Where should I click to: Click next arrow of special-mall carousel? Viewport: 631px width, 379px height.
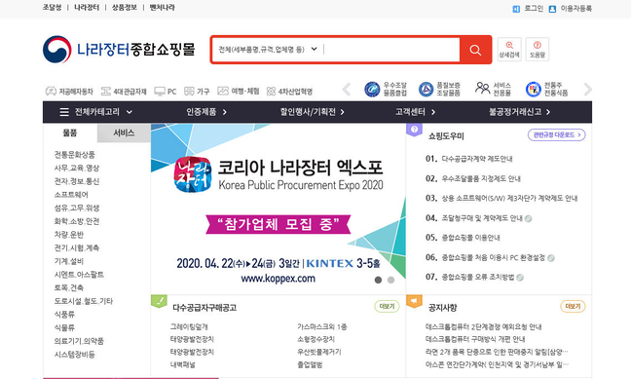click(x=587, y=89)
